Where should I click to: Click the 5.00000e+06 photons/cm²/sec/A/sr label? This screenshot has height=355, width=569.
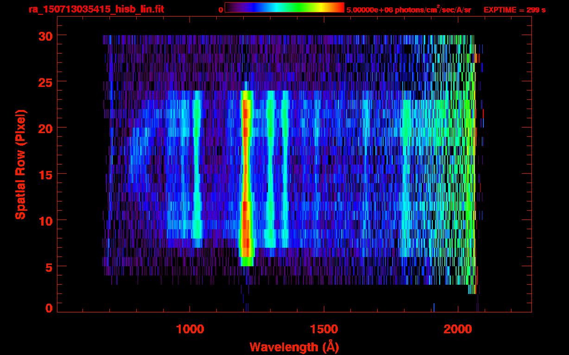click(409, 9)
